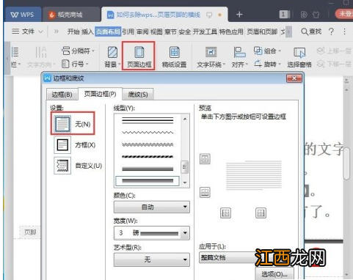Select the 无(N) border setting
The height and width of the screenshot is (280, 353).
coord(73,124)
